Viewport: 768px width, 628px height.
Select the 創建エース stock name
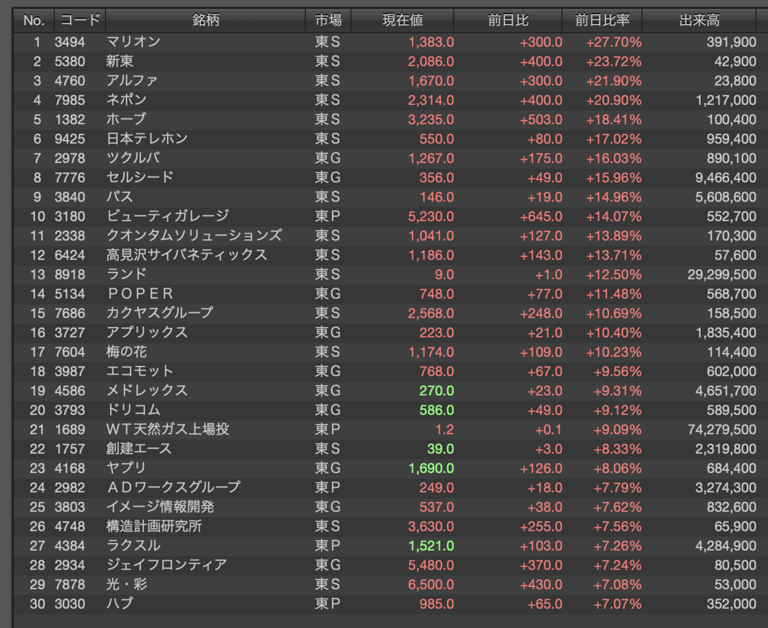point(140,448)
